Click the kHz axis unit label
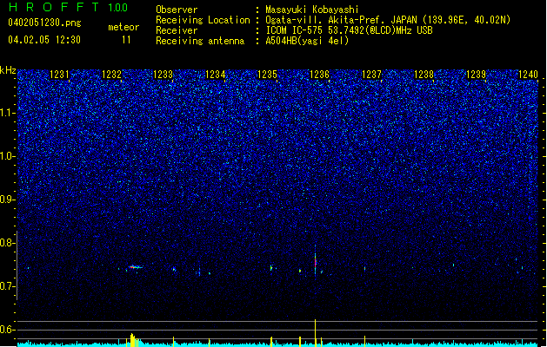This screenshot has width=547, height=347. pyautogui.click(x=8, y=70)
